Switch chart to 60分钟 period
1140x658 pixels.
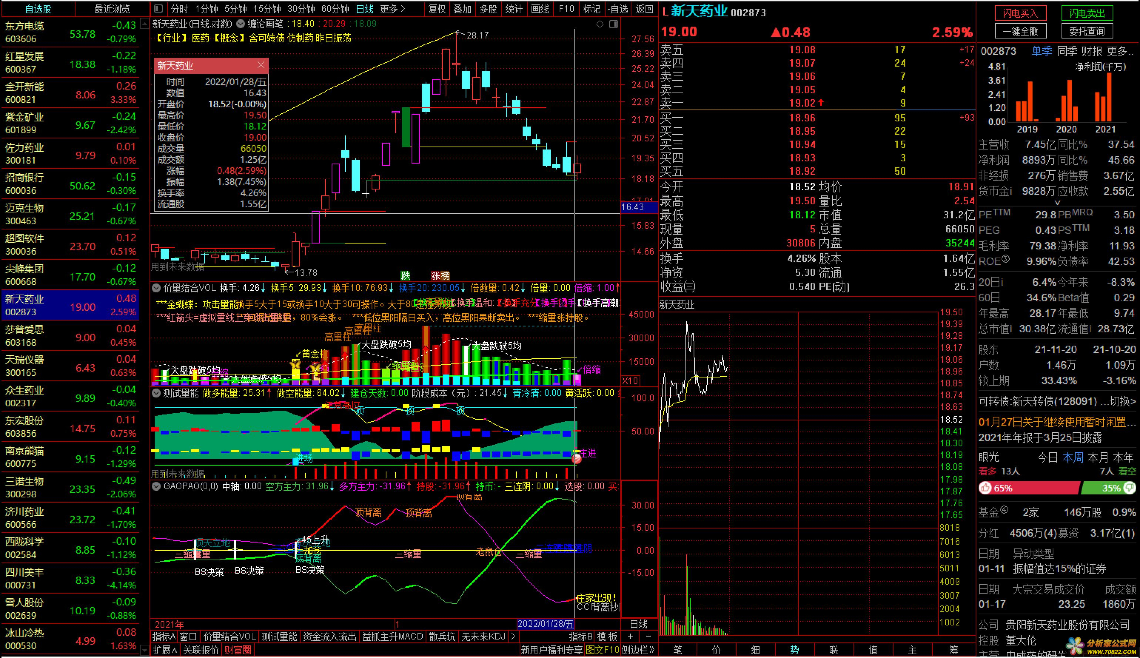pos(335,9)
